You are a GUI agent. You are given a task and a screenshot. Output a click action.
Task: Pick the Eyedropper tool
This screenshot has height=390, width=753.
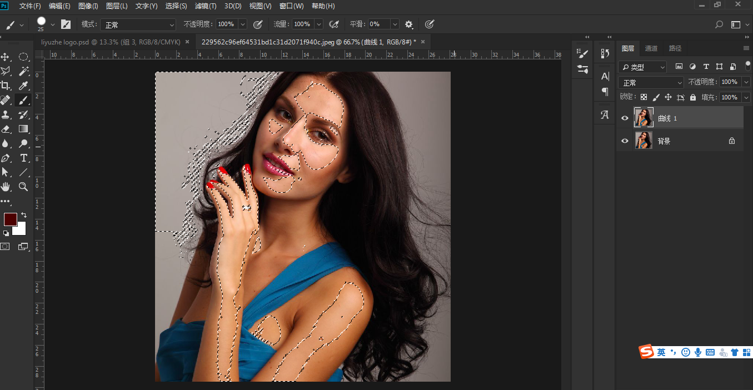point(23,86)
